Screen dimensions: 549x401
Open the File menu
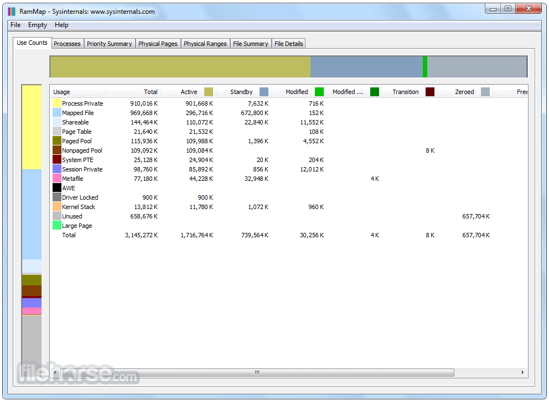15,25
